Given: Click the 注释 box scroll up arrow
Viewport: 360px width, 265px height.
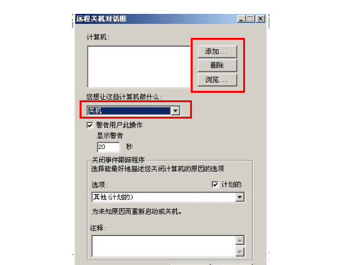Looking at the screenshot, I should pyautogui.click(x=240, y=240).
